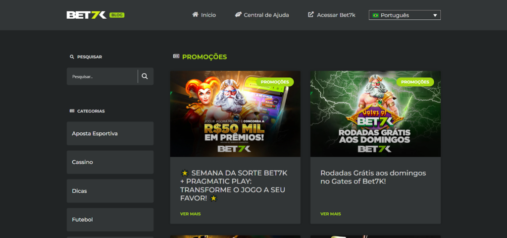Click the Brazil flag icon in language selector

375,15
